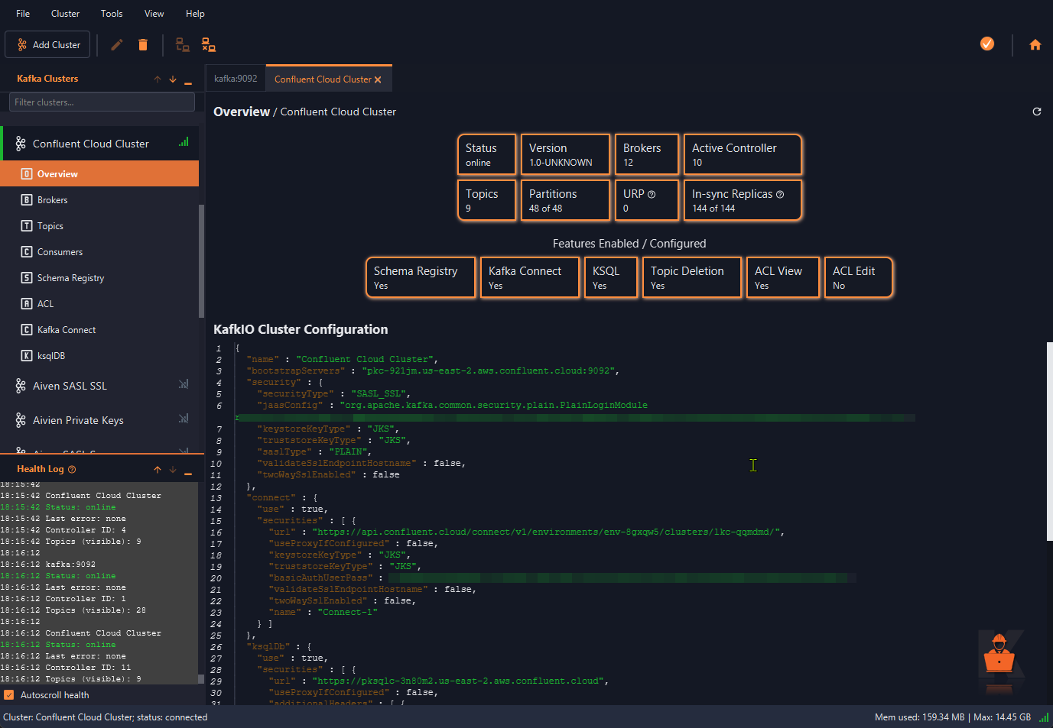This screenshot has width=1053, height=728.
Task: Open Kafka Connect in the cluster tree
Action: (x=99, y=330)
